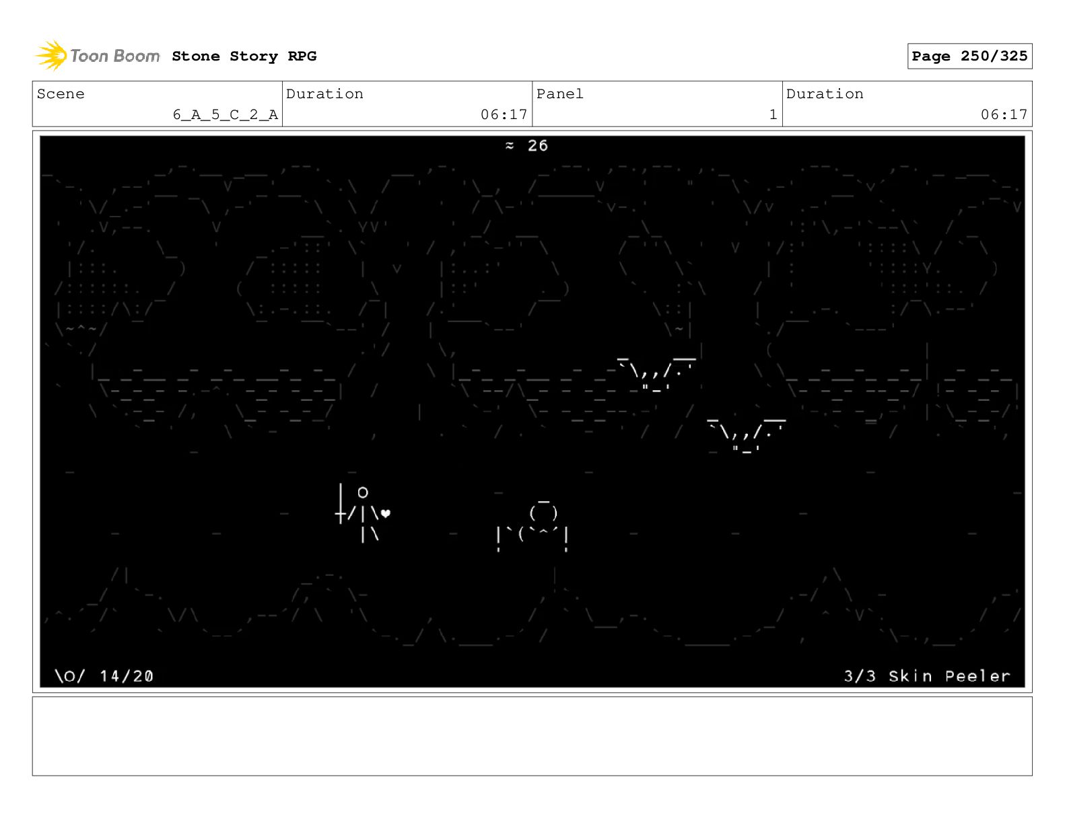
Task: Click the '3/3 Skin Peeler' enemy label
Action: [x=927, y=676]
